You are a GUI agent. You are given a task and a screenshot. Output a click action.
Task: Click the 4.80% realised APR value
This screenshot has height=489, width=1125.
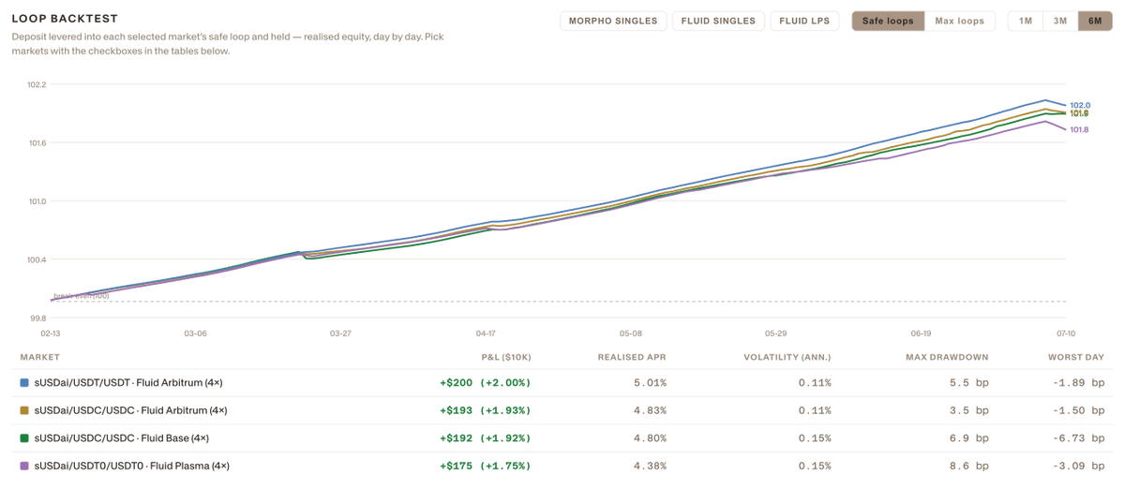pos(650,437)
